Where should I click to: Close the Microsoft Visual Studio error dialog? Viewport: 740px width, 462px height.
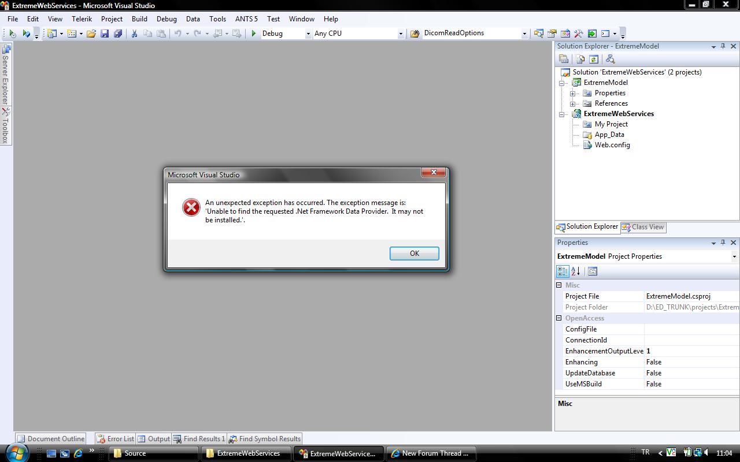pyautogui.click(x=434, y=172)
